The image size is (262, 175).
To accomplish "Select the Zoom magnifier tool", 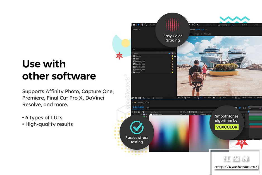I will coord(146,25).
